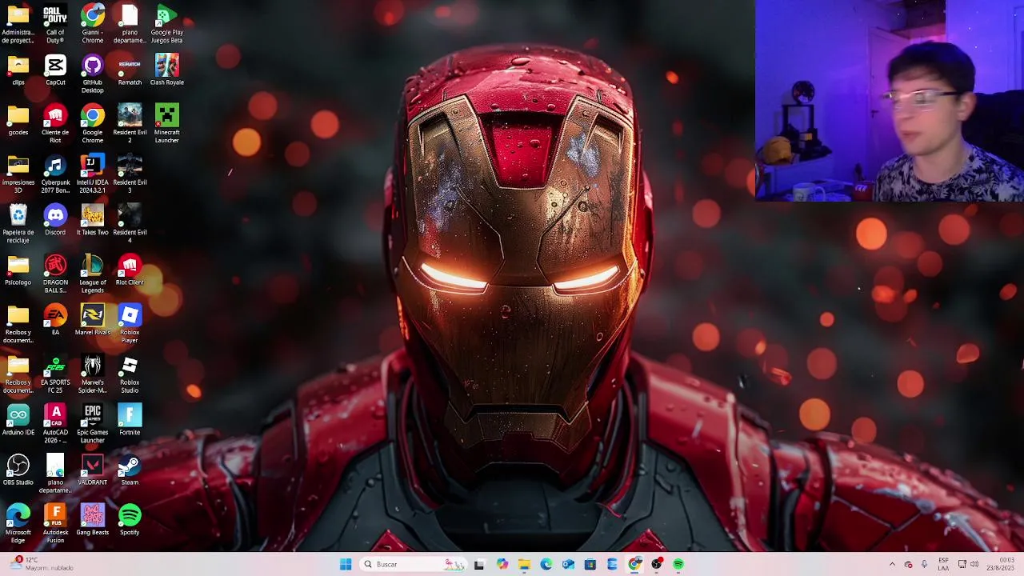Select the Dragon Ball game icon

click(x=55, y=274)
